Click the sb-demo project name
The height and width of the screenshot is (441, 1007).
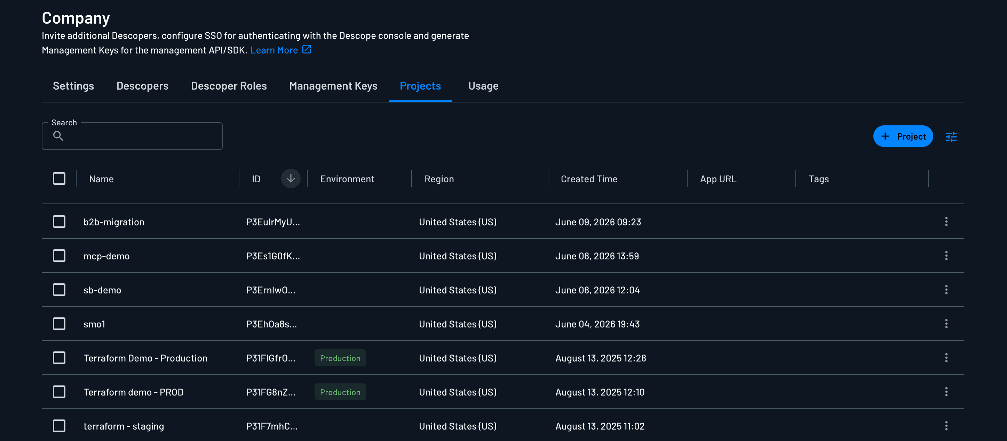tap(102, 290)
